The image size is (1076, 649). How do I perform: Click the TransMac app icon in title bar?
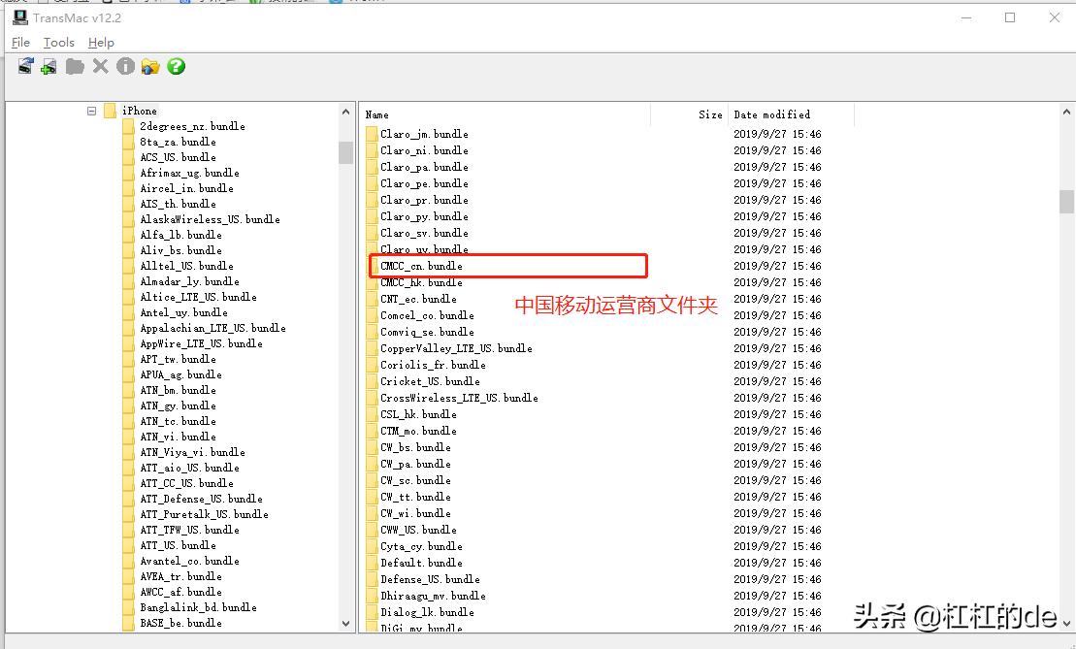pos(20,17)
